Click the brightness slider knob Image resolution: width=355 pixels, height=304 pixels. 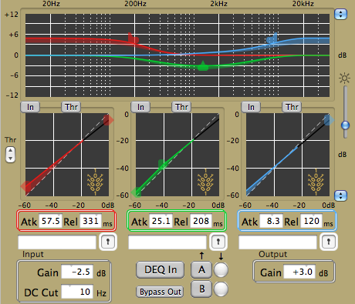(x=345, y=125)
